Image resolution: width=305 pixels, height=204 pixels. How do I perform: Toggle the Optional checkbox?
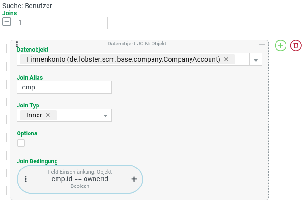(21, 143)
